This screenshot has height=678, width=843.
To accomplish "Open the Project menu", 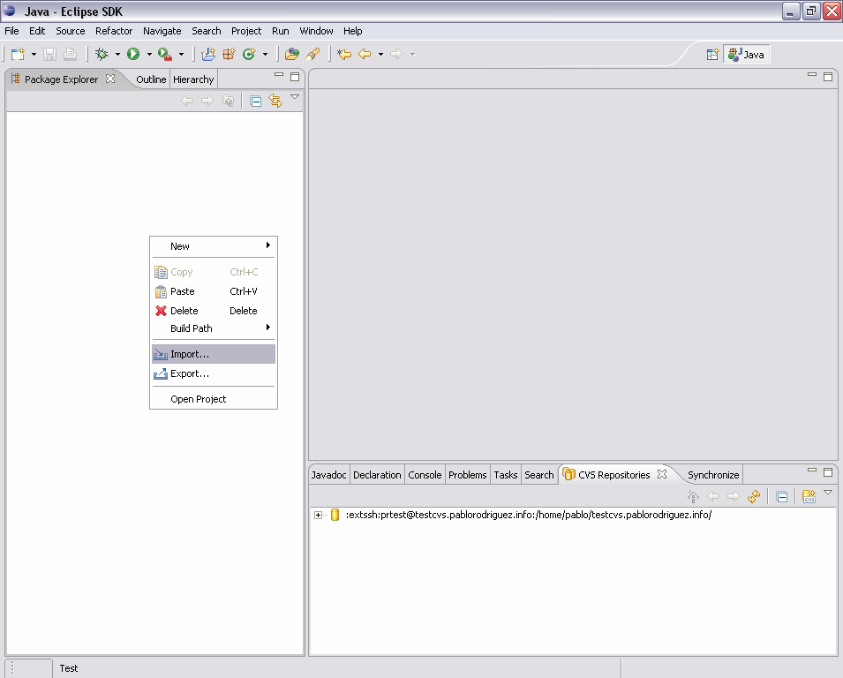I will [x=246, y=31].
